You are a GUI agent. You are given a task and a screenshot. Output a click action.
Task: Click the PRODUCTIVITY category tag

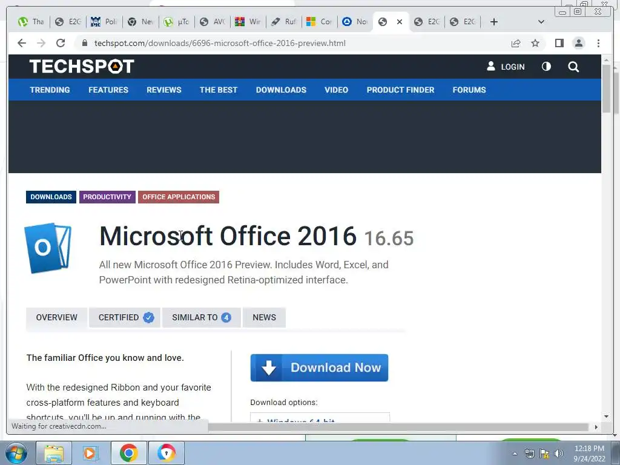point(107,197)
